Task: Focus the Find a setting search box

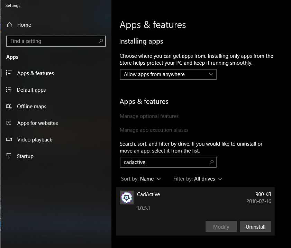Action: point(56,41)
